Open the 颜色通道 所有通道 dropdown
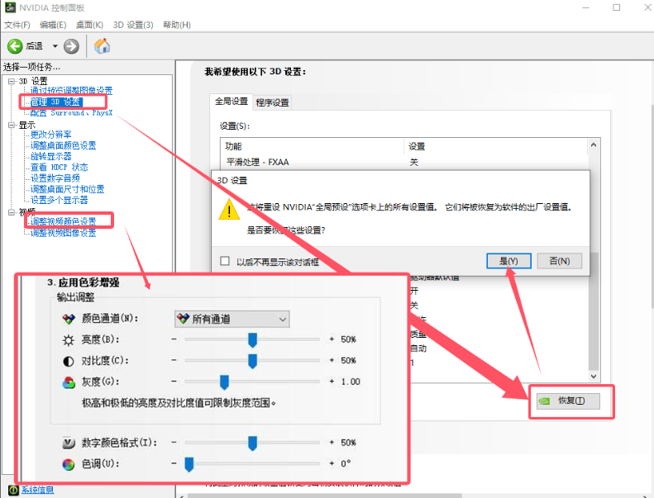Image resolution: width=654 pixels, height=498 pixels. tap(232, 319)
